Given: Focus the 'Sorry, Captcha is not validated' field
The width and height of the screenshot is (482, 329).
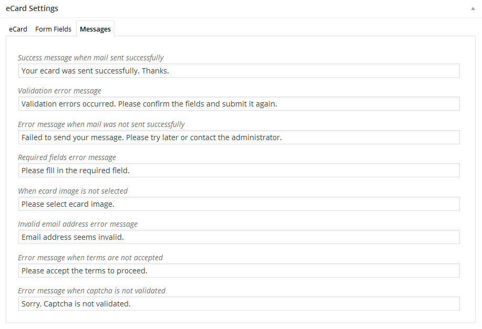Looking at the screenshot, I should [x=239, y=304].
